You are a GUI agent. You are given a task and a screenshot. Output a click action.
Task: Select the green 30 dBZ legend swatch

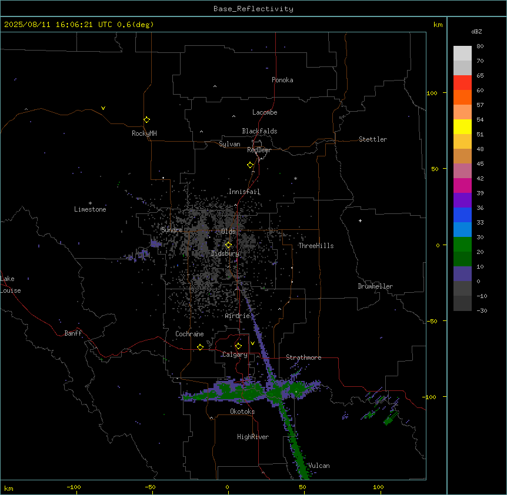point(462,245)
